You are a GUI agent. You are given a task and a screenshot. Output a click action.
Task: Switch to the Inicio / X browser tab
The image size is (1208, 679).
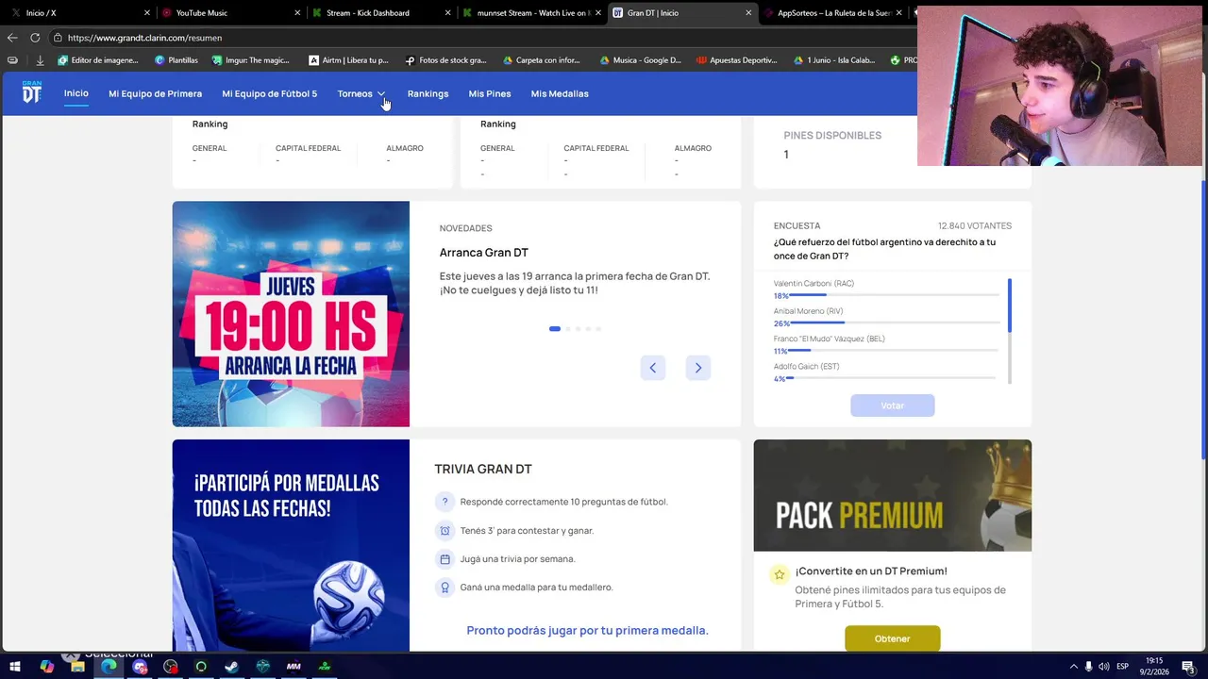(x=79, y=13)
